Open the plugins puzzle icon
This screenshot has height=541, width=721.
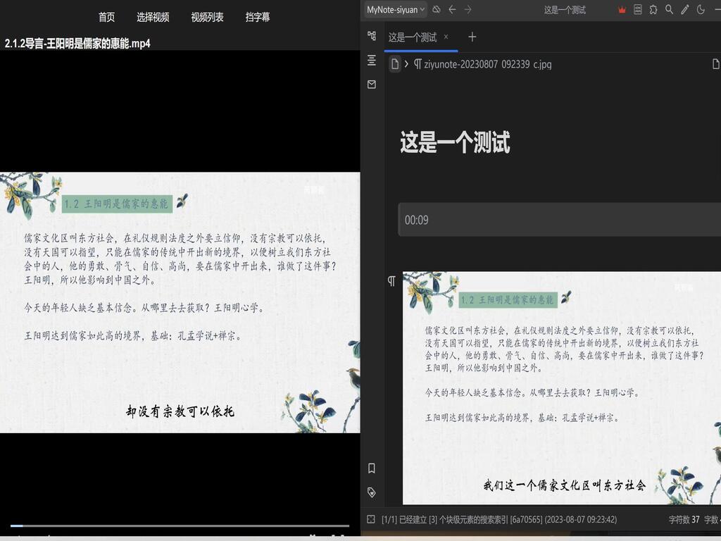pos(653,10)
